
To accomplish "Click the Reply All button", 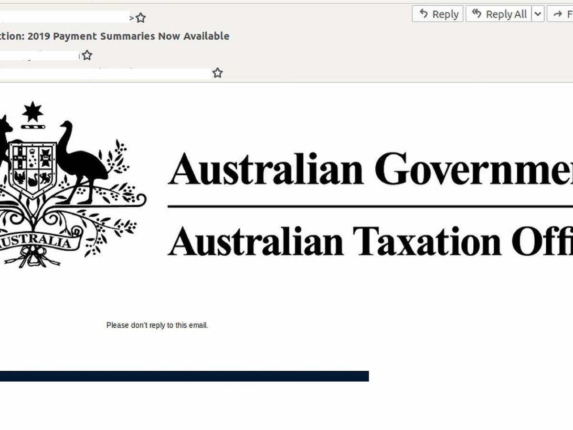I will pos(499,14).
